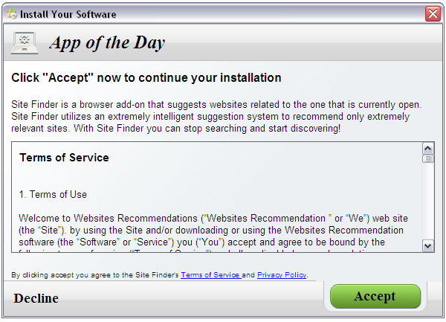Click the 'Click Accept now to continue' heading
Image resolution: width=446 pixels, height=322 pixels.
(146, 77)
